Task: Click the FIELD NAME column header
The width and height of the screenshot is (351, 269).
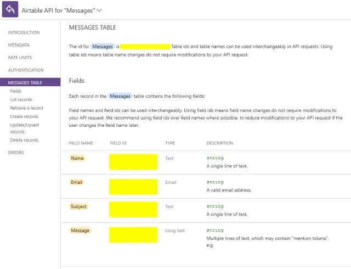Action: tap(81, 143)
